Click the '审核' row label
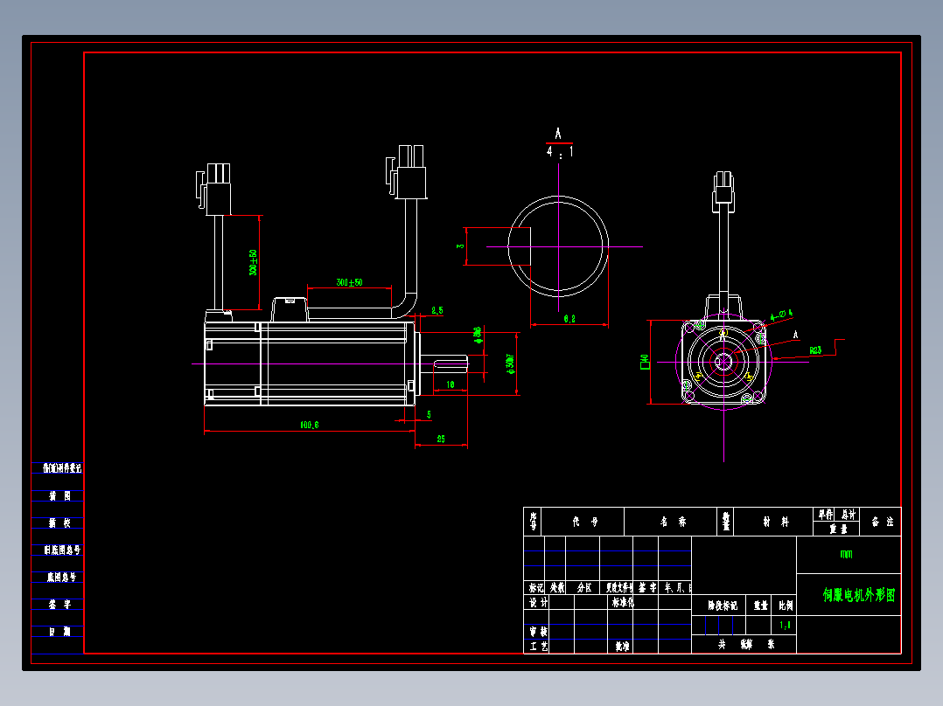Screen dimensions: 943x706 click(x=538, y=632)
